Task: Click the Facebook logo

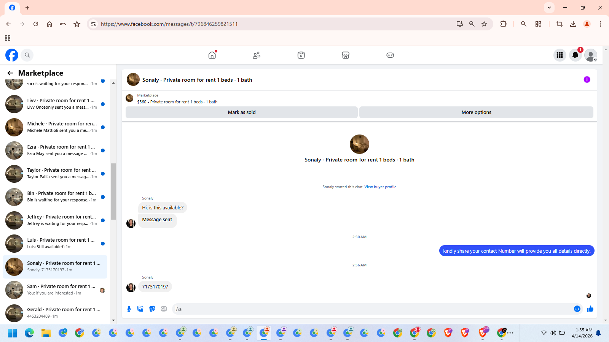Action: (12, 55)
